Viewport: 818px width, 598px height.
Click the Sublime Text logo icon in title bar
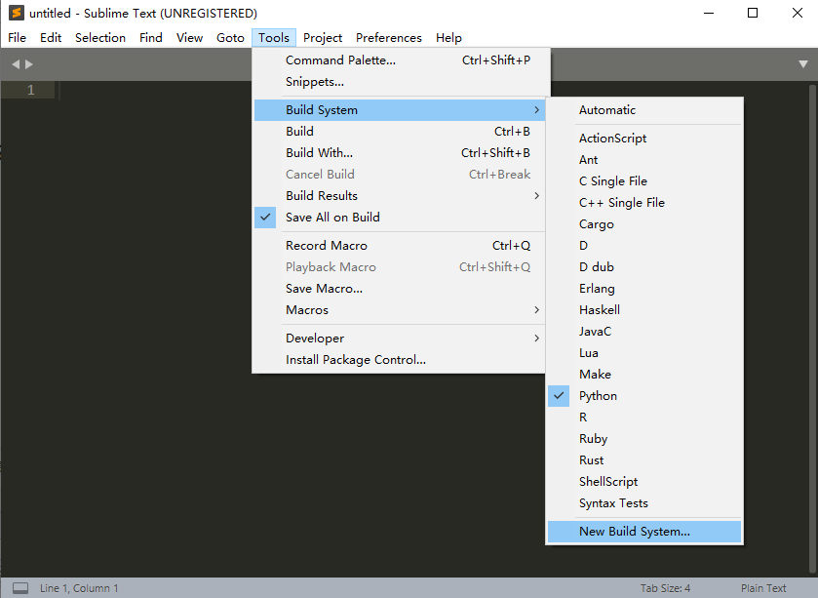click(x=17, y=13)
